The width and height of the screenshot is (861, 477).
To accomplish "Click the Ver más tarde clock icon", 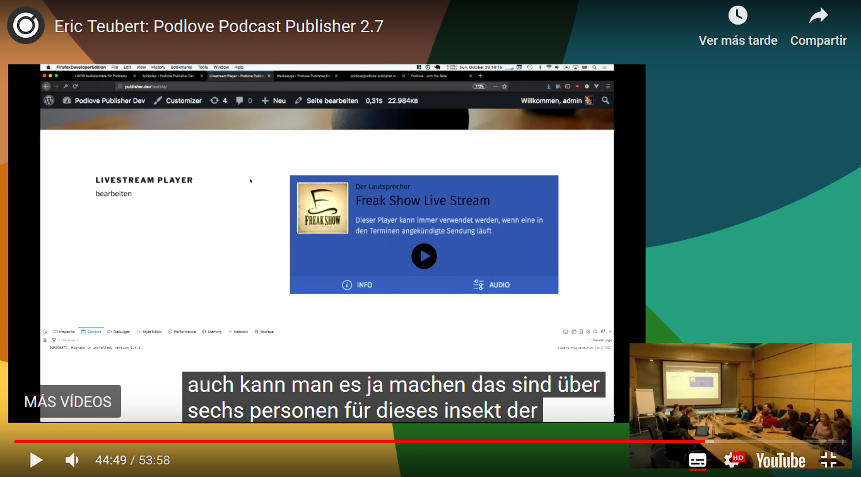I will click(x=737, y=16).
